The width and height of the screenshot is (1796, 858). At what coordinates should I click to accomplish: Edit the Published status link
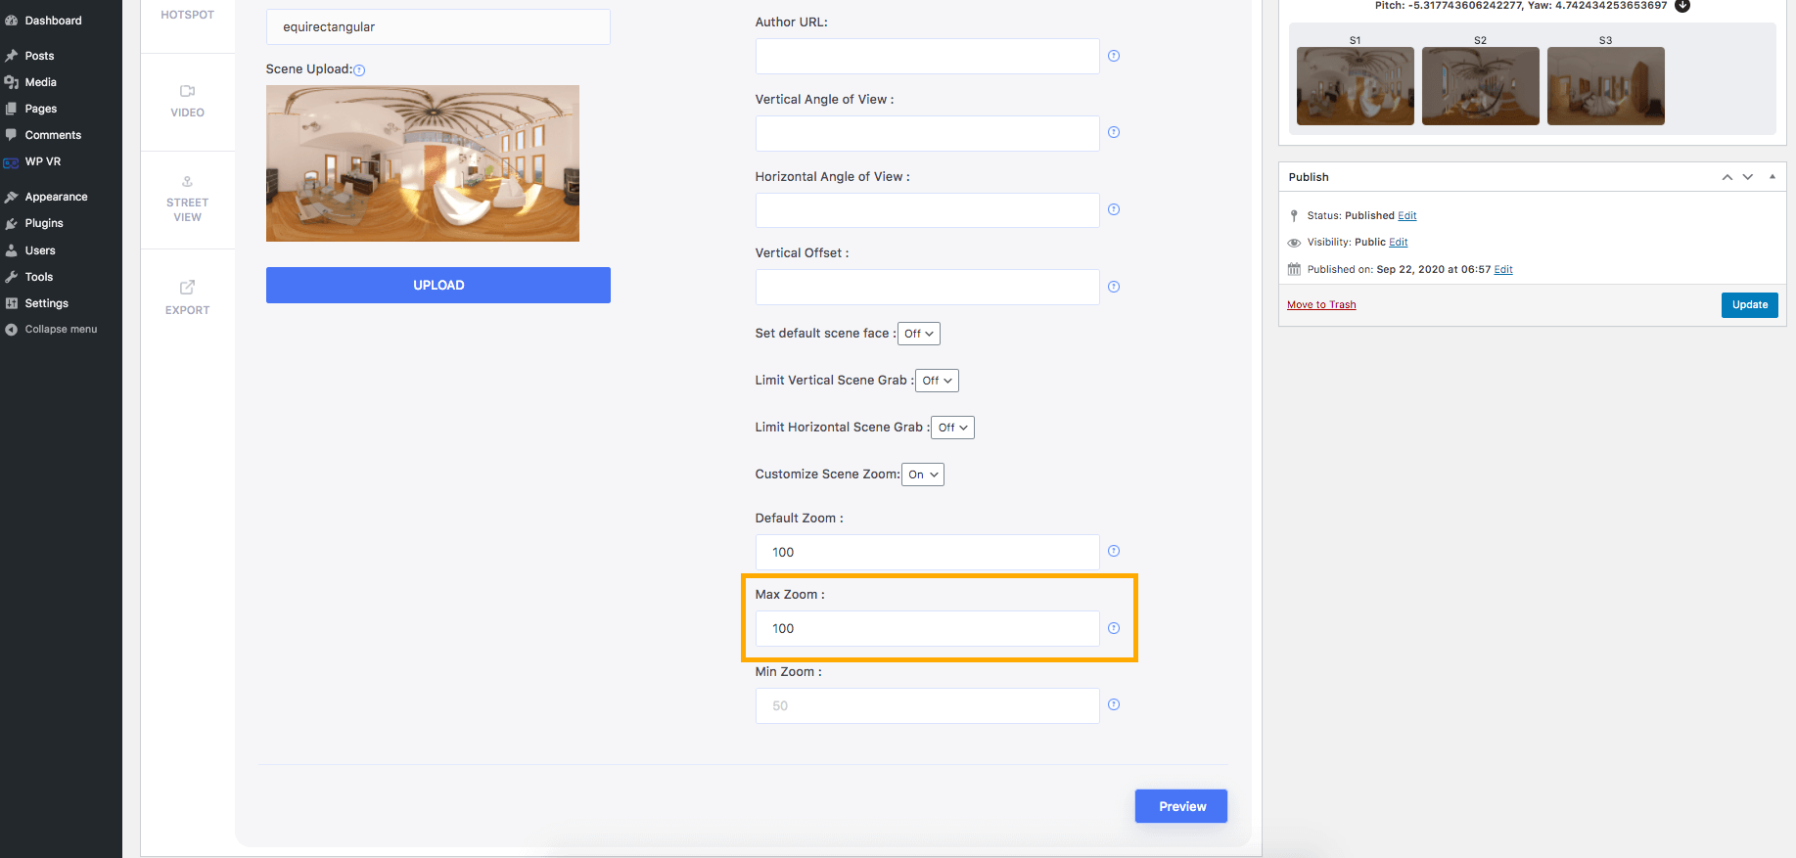tap(1406, 215)
